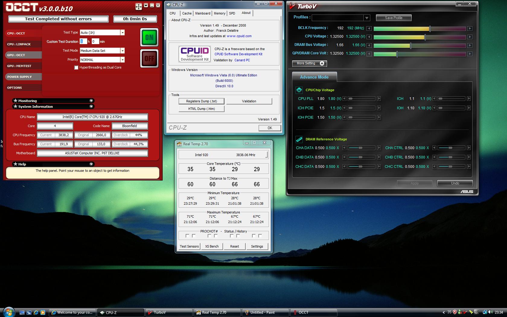Click the Test Sensors button in Real Temp

pos(189,246)
